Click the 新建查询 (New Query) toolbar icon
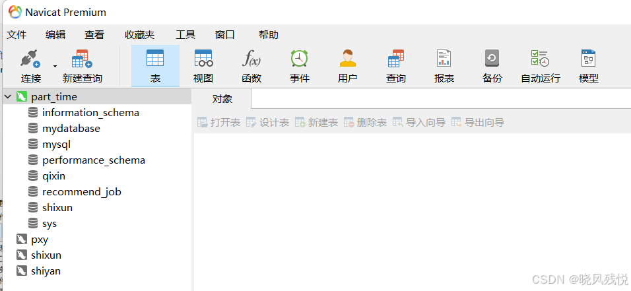This screenshot has height=291, width=631. [x=82, y=59]
